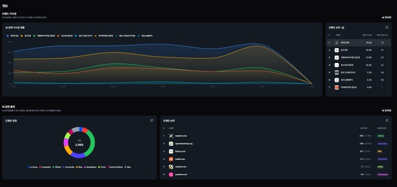Click the Community tag in openstreetmap.org row
Screen dimensions: 397x187
tap(382, 143)
